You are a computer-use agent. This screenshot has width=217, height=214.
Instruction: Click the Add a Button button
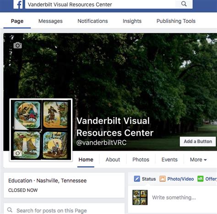point(198,142)
